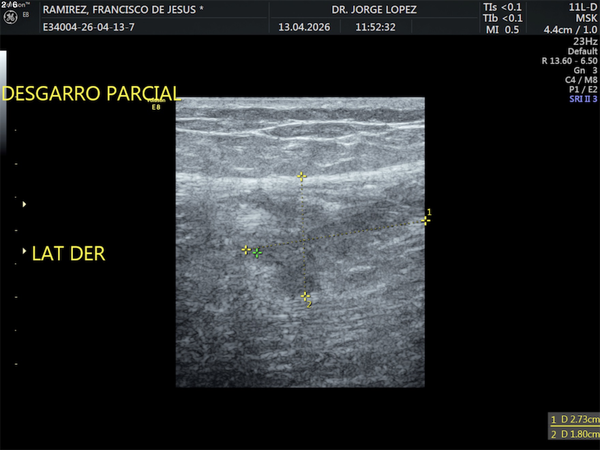The height and width of the screenshot is (450, 600).
Task: Select the right caliper labeled 1
Action: coord(425,221)
